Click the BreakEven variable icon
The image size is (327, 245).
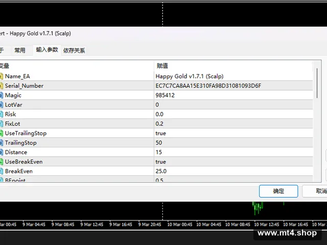[x=1, y=171]
